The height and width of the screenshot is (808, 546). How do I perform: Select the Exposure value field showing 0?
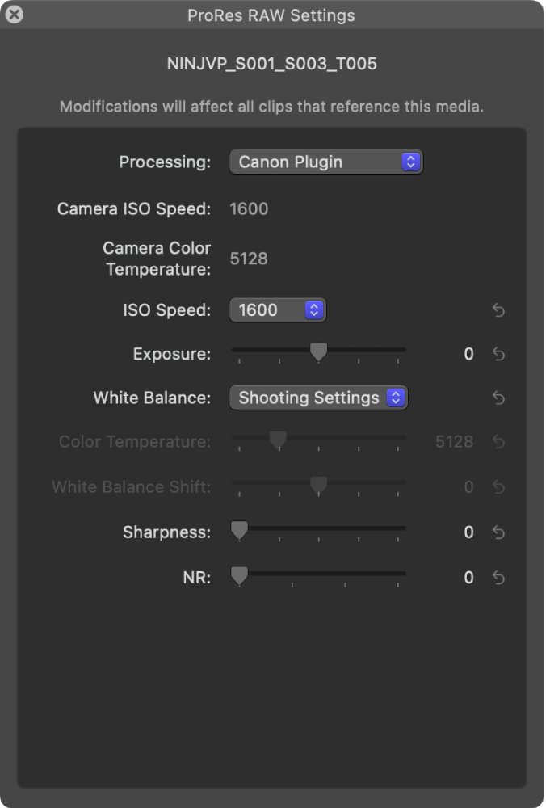(x=468, y=354)
